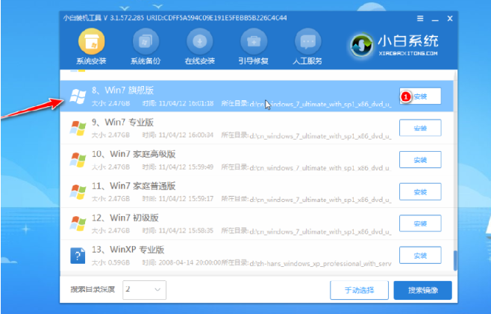This screenshot has height=314, width=491.
Task: Click time 11/04/12 15:58:35 of Win7 初级版
Action: coord(186,231)
